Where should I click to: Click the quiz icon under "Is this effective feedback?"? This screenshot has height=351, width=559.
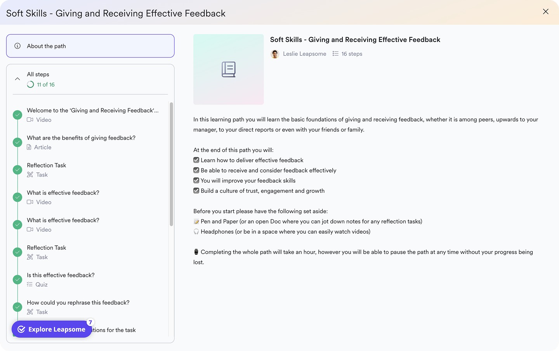[30, 285]
